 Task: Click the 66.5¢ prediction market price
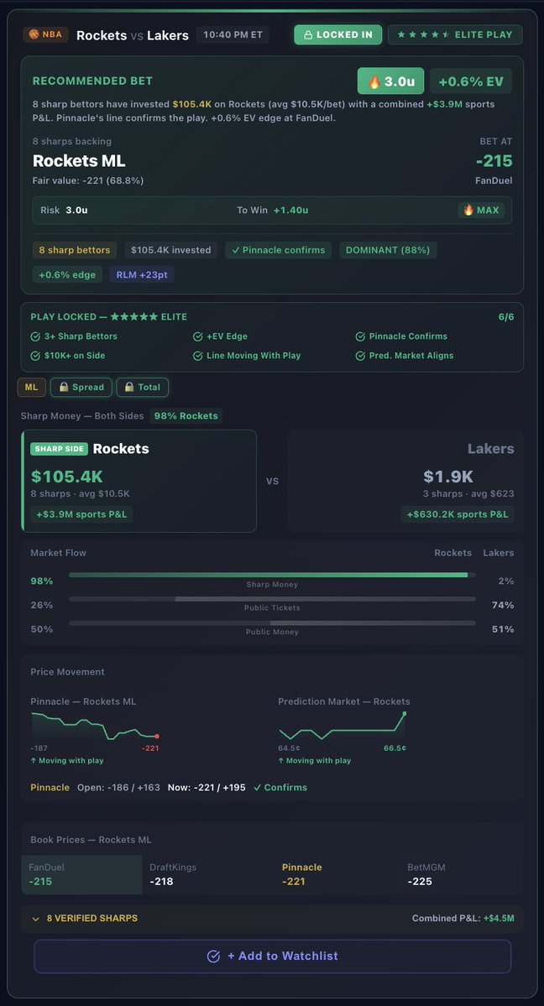pos(395,748)
